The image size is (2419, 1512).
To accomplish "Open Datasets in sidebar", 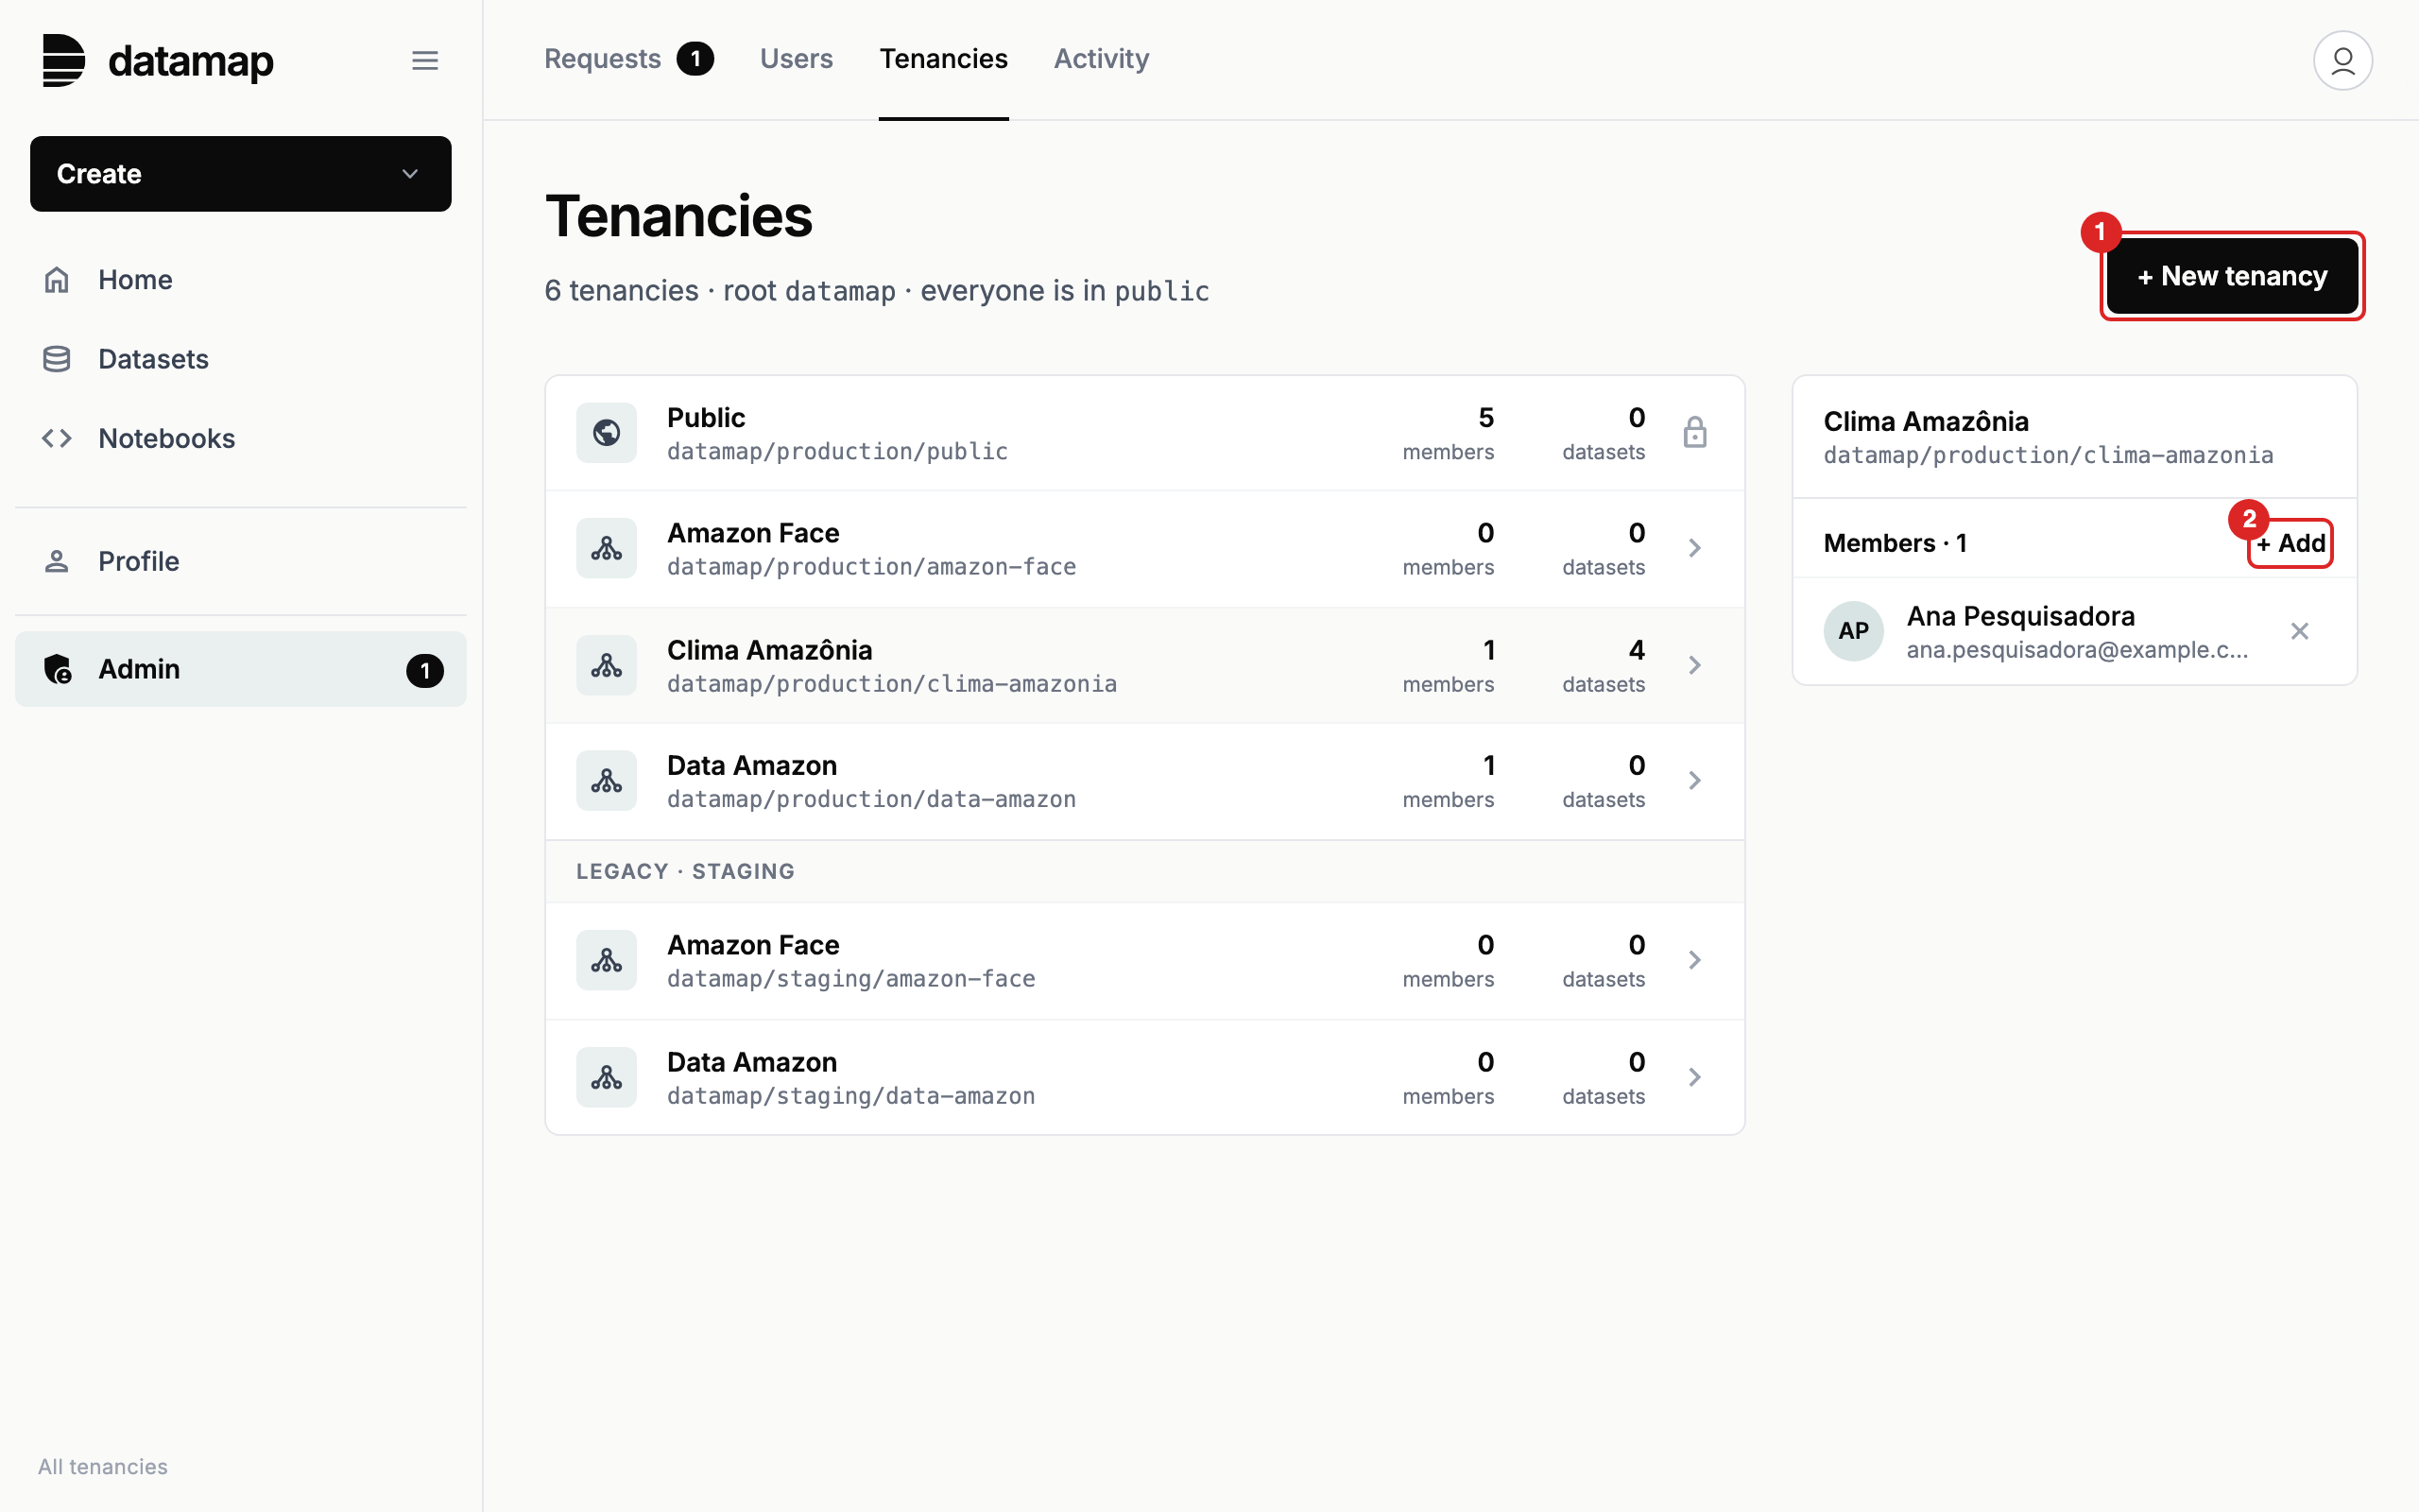I will (241, 359).
